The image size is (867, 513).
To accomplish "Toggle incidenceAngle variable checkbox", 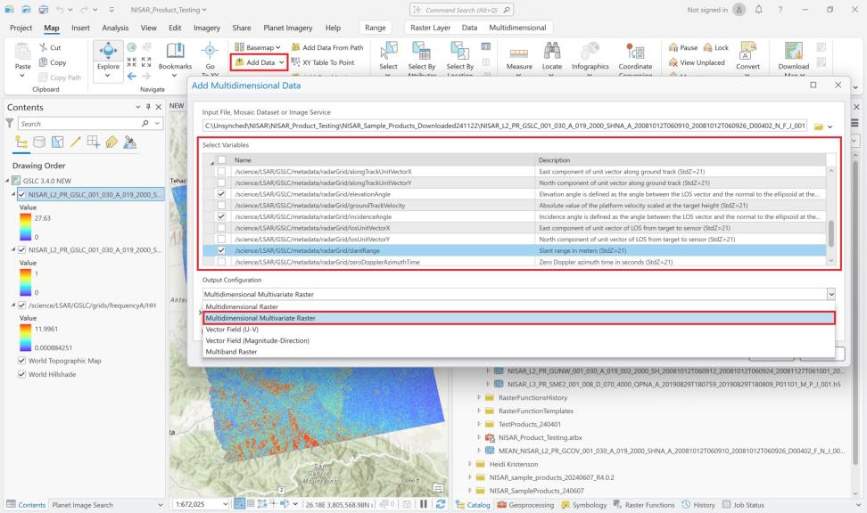I will [x=221, y=216].
